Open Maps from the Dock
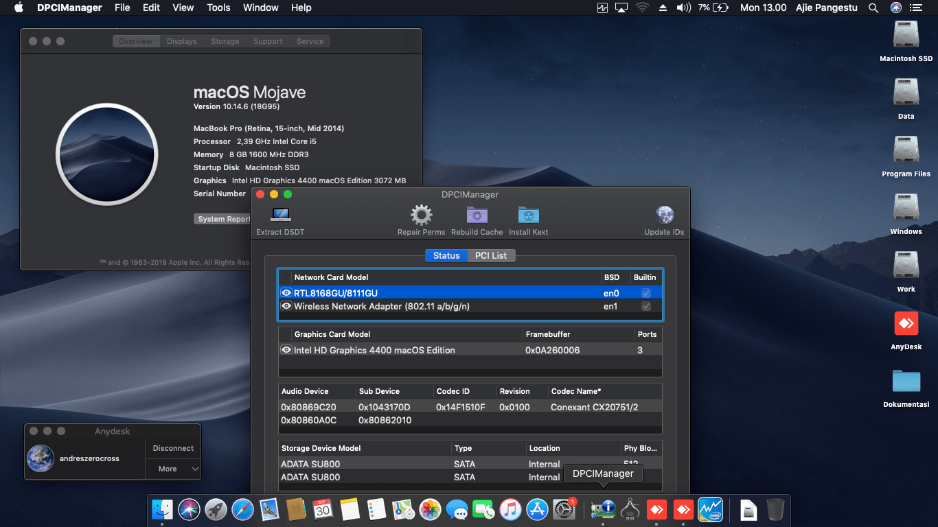 (x=403, y=509)
